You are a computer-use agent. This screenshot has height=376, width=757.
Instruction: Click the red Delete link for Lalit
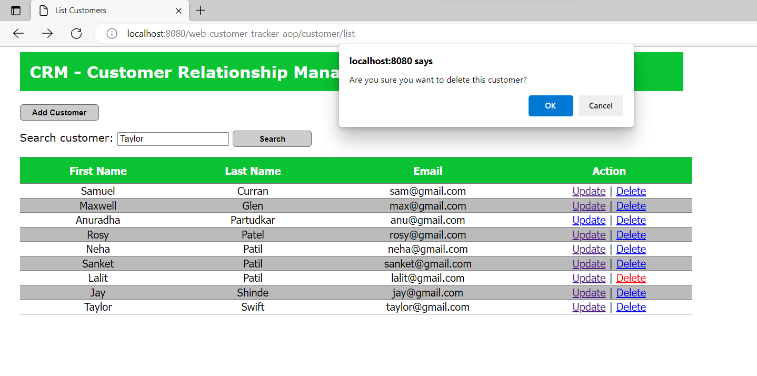point(631,278)
